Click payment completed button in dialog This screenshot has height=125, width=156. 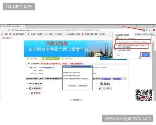coord(72,85)
